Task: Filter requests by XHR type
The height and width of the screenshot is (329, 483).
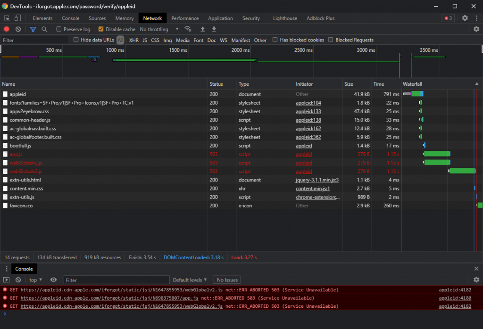Action: click(x=133, y=41)
